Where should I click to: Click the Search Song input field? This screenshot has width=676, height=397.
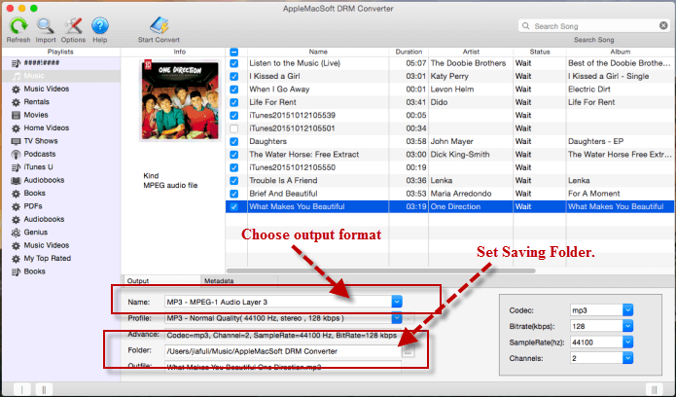click(x=595, y=26)
